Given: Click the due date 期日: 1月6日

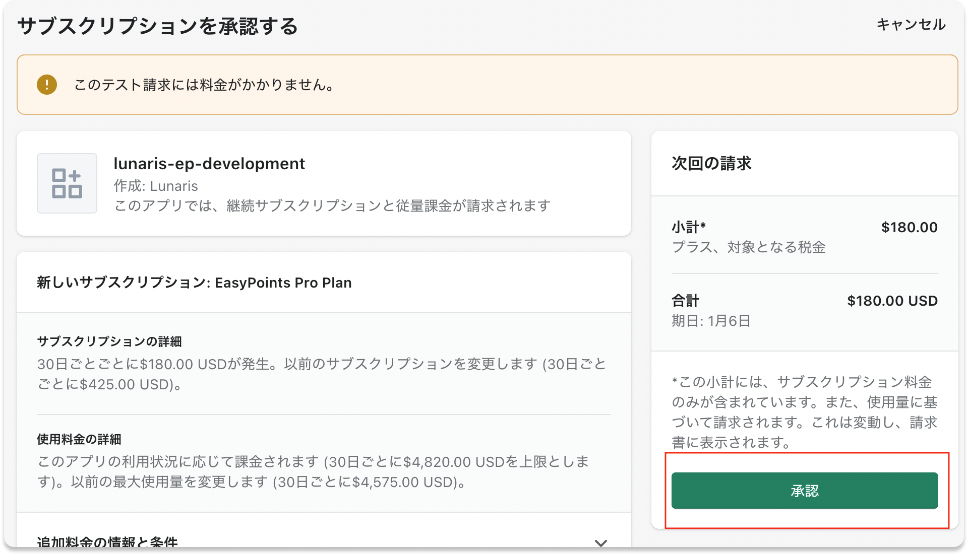Looking at the screenshot, I should [711, 321].
